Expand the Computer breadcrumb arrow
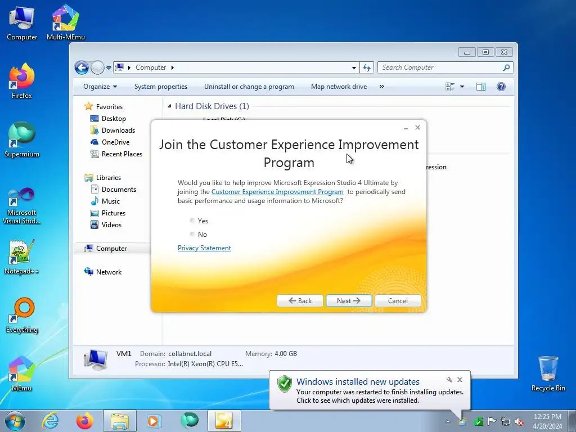The image size is (576, 432). pyautogui.click(x=172, y=67)
